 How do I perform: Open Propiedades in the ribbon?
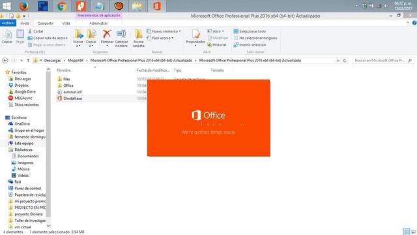[x=195, y=38]
